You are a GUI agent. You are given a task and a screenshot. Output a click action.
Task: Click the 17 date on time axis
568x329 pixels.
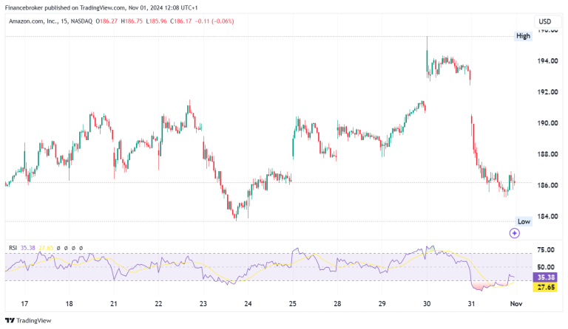(24, 303)
